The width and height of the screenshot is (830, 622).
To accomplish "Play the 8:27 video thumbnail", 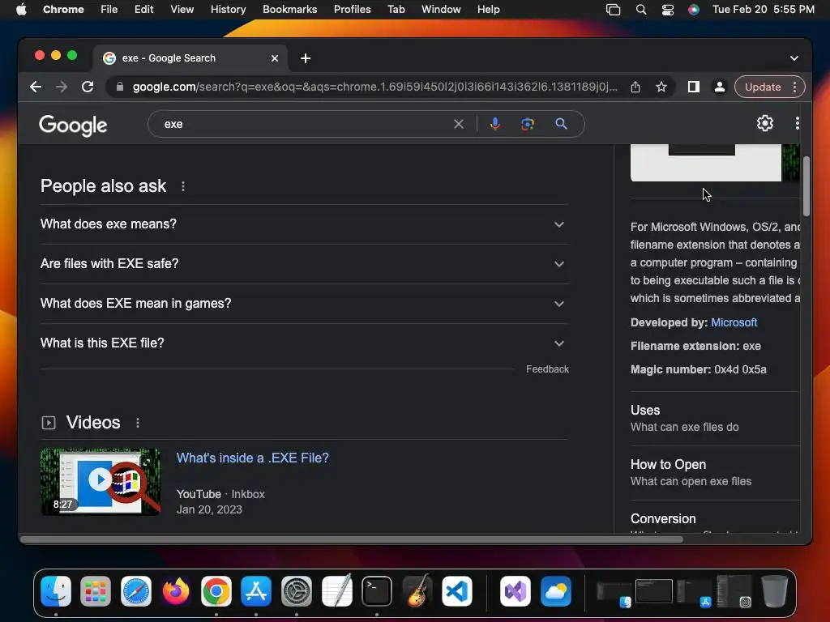I will (100, 481).
